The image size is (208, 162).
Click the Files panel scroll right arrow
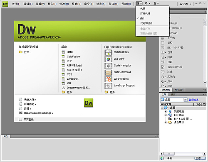204,154
